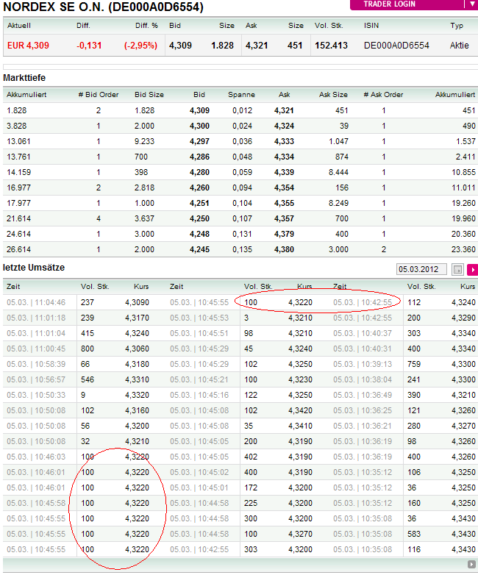
Task: Click the current price EUR 4,309
Action: 28,46
